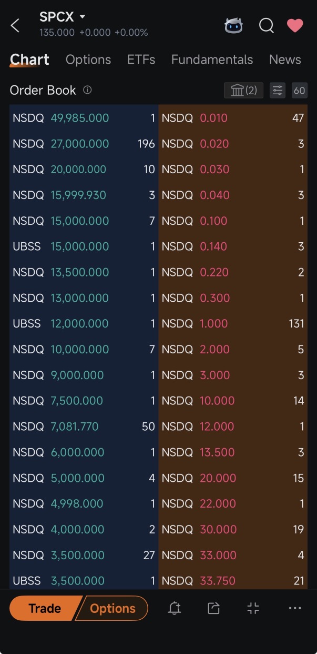Click the orange Trade button
Viewport: 317px width, 654px height.
coord(45,609)
